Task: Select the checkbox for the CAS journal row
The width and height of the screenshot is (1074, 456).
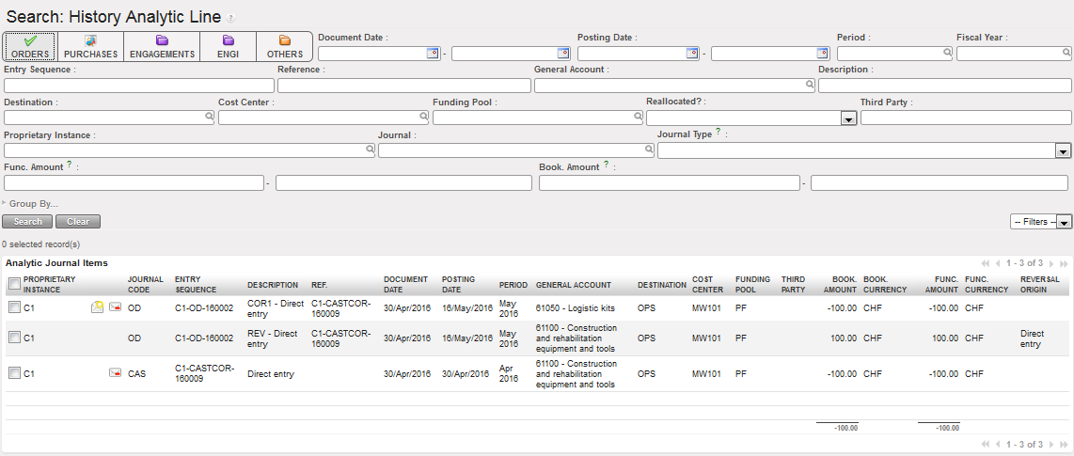Action: (x=14, y=373)
